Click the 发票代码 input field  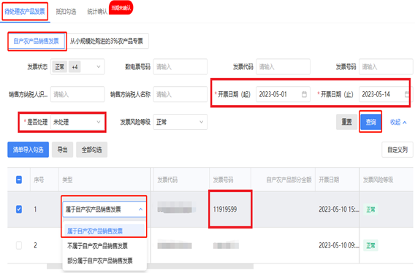click(x=283, y=66)
